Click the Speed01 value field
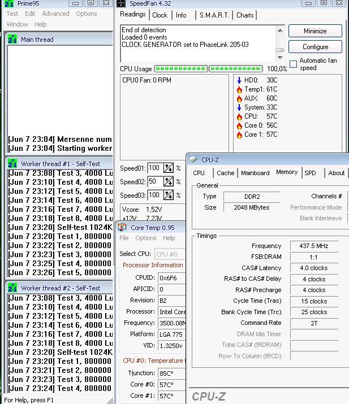The width and height of the screenshot is (349, 404). click(x=155, y=168)
